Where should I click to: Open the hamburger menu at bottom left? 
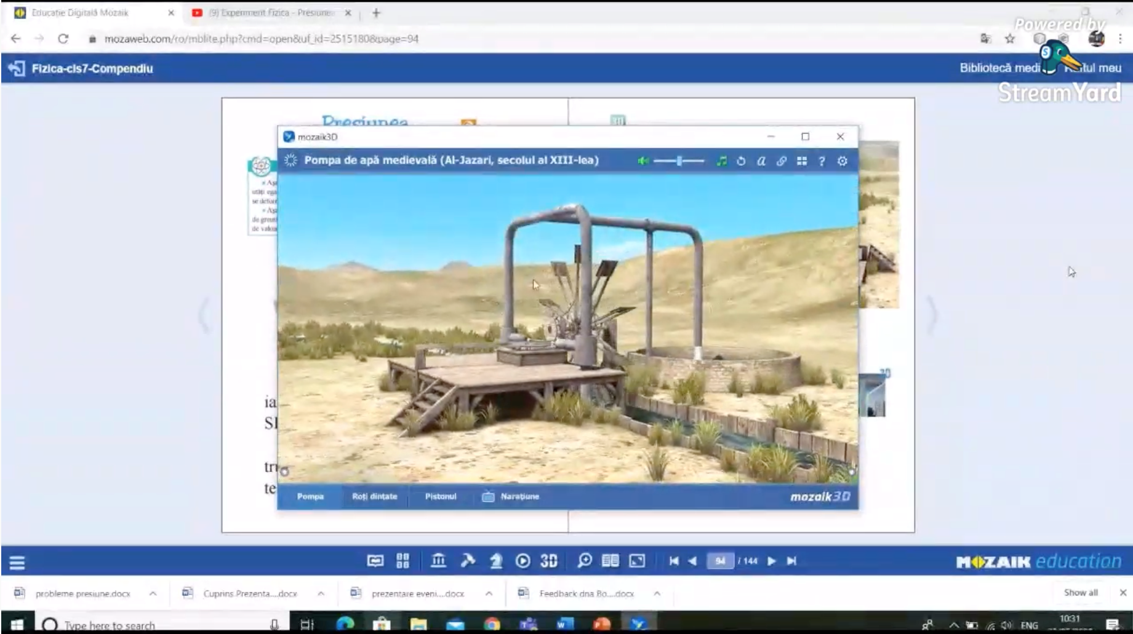[17, 562]
